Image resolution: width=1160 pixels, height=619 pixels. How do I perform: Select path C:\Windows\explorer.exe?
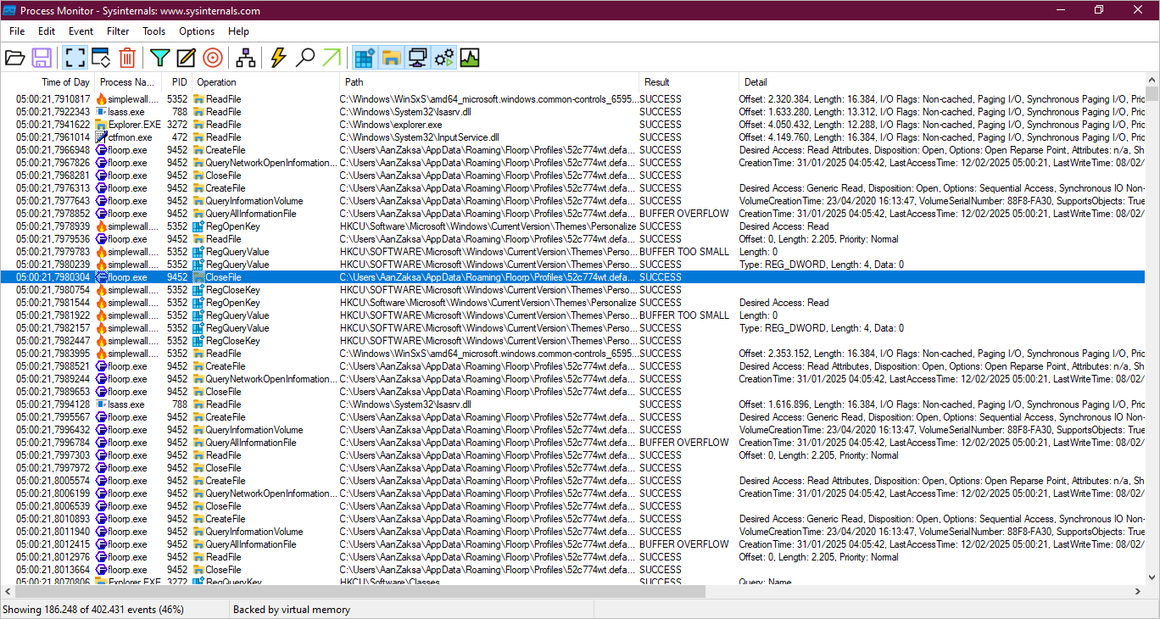pos(391,125)
